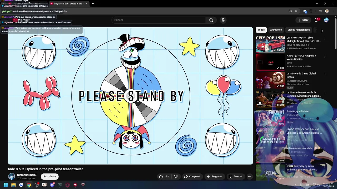This screenshot has width=337, height=189.
Task: Select the Animación filter chip
Action: [x=276, y=30]
